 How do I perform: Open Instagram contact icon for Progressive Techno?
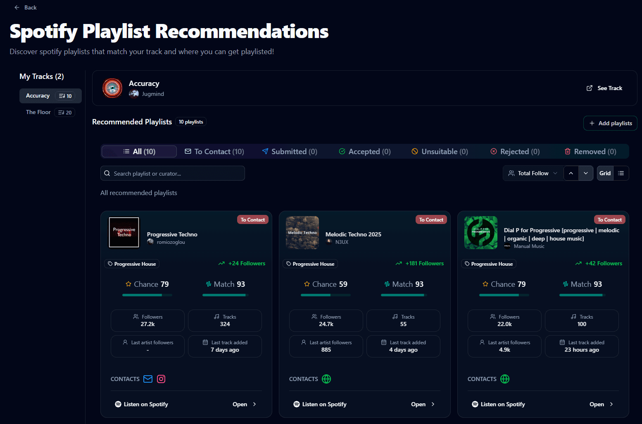point(161,379)
